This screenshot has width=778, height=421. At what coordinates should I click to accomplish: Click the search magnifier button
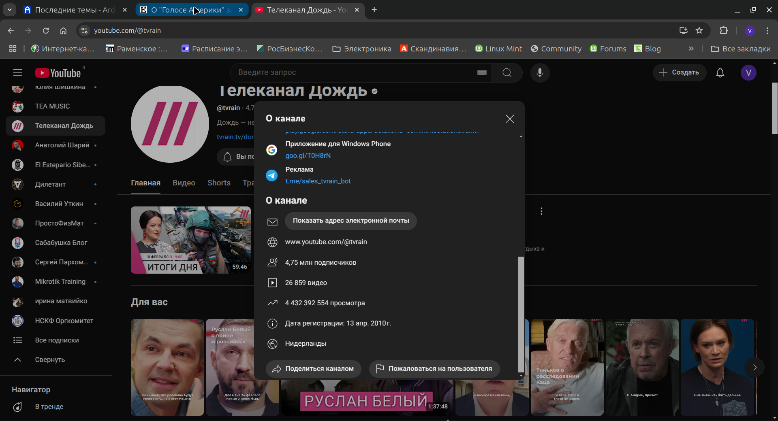point(507,72)
